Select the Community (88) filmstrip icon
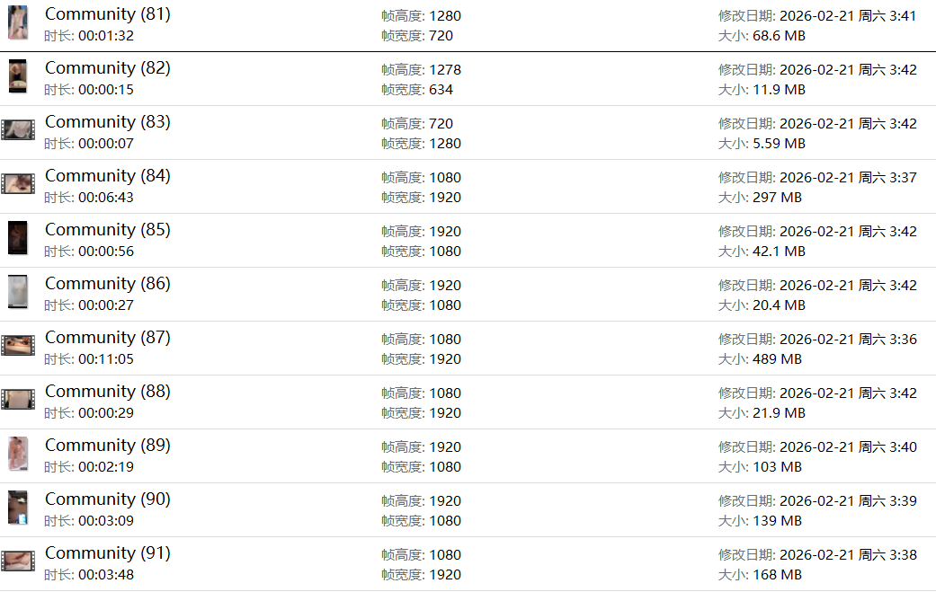Image resolution: width=936 pixels, height=592 pixels. pyautogui.click(x=18, y=400)
